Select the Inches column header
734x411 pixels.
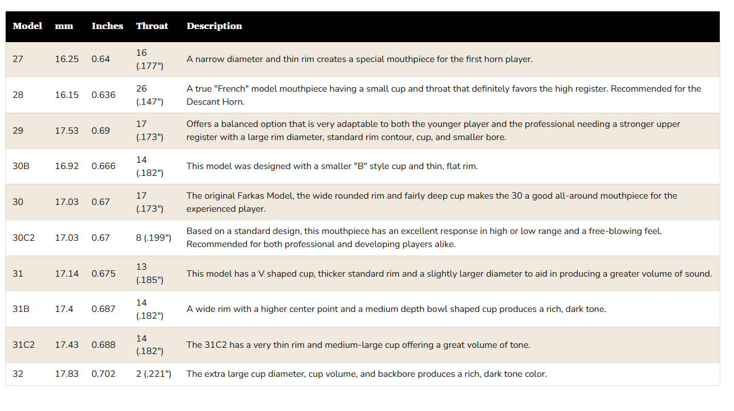click(x=107, y=26)
